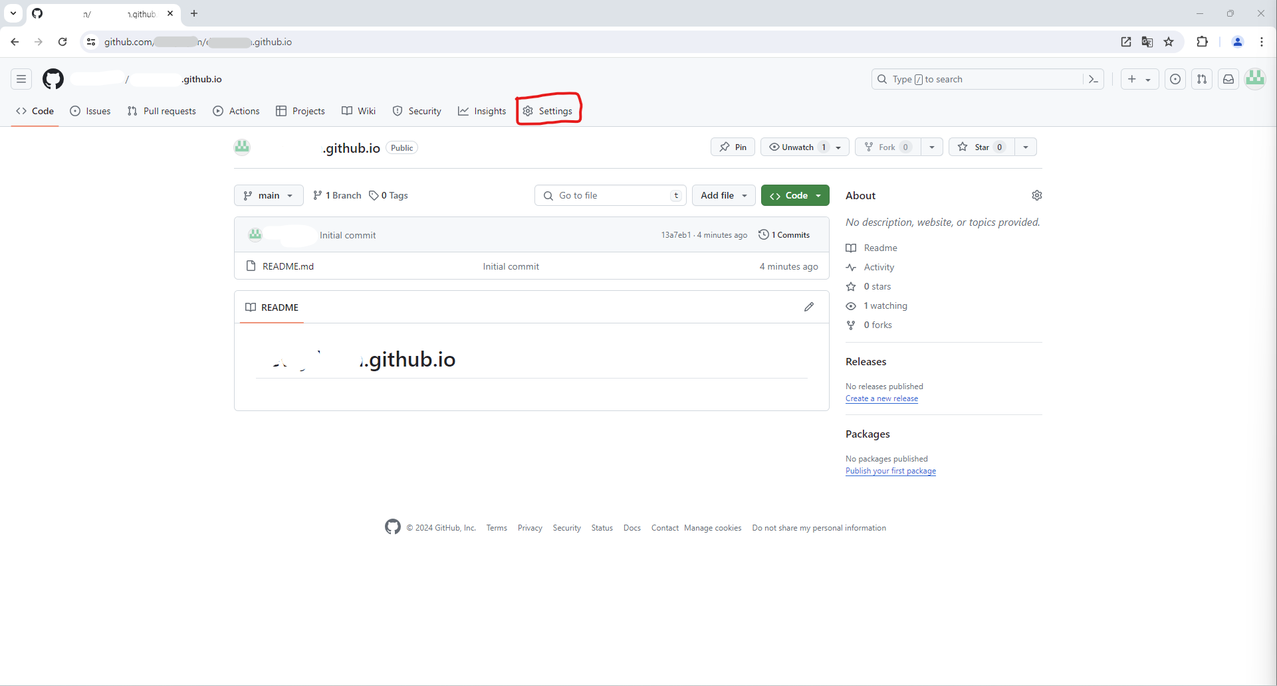Click Create a new release link
The image size is (1277, 686).
(x=881, y=398)
